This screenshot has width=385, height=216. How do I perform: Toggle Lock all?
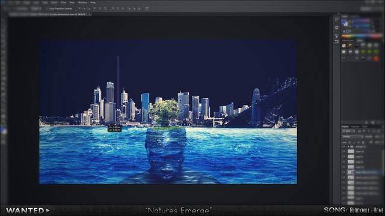[363, 142]
